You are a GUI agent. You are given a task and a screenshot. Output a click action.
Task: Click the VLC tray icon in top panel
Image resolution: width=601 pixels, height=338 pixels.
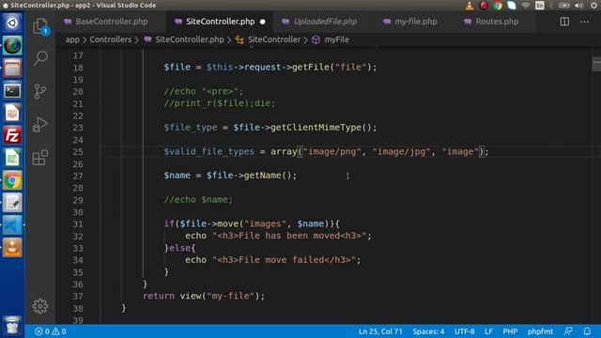(470, 6)
